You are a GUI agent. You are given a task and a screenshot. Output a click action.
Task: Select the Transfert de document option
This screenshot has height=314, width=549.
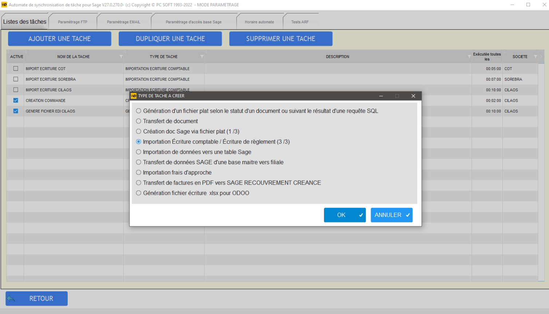coord(139,121)
